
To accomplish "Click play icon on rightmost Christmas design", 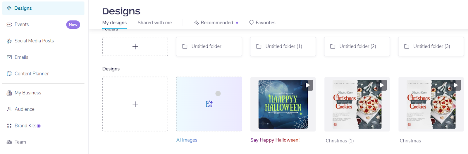I will pos(456,85).
